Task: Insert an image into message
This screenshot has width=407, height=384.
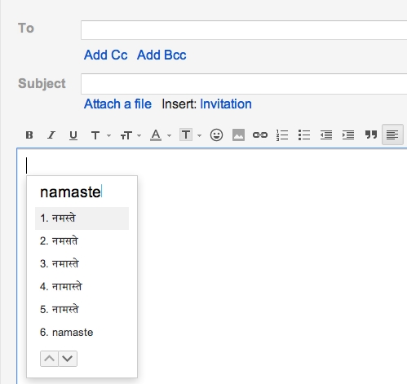Action: click(x=238, y=135)
